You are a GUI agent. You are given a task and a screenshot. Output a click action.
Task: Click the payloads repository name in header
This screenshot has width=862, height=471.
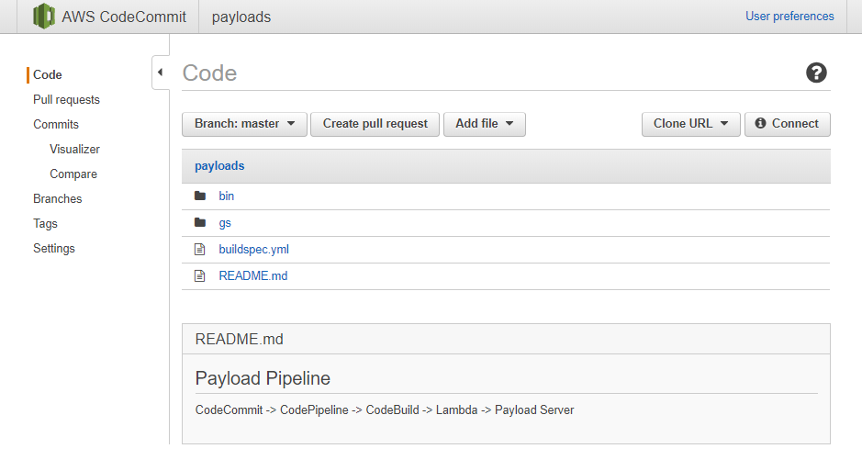[x=241, y=17]
